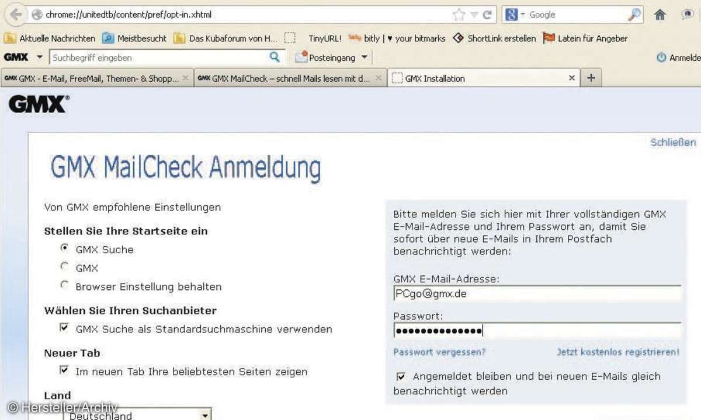The image size is (701, 420).
Task: Open the ShortLink erstellen bookmark
Action: point(494,38)
